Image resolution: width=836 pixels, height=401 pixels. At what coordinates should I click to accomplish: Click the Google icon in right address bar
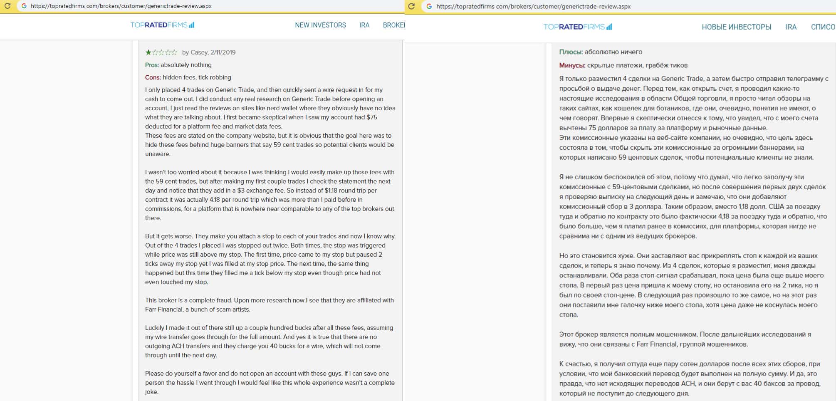pyautogui.click(x=429, y=6)
